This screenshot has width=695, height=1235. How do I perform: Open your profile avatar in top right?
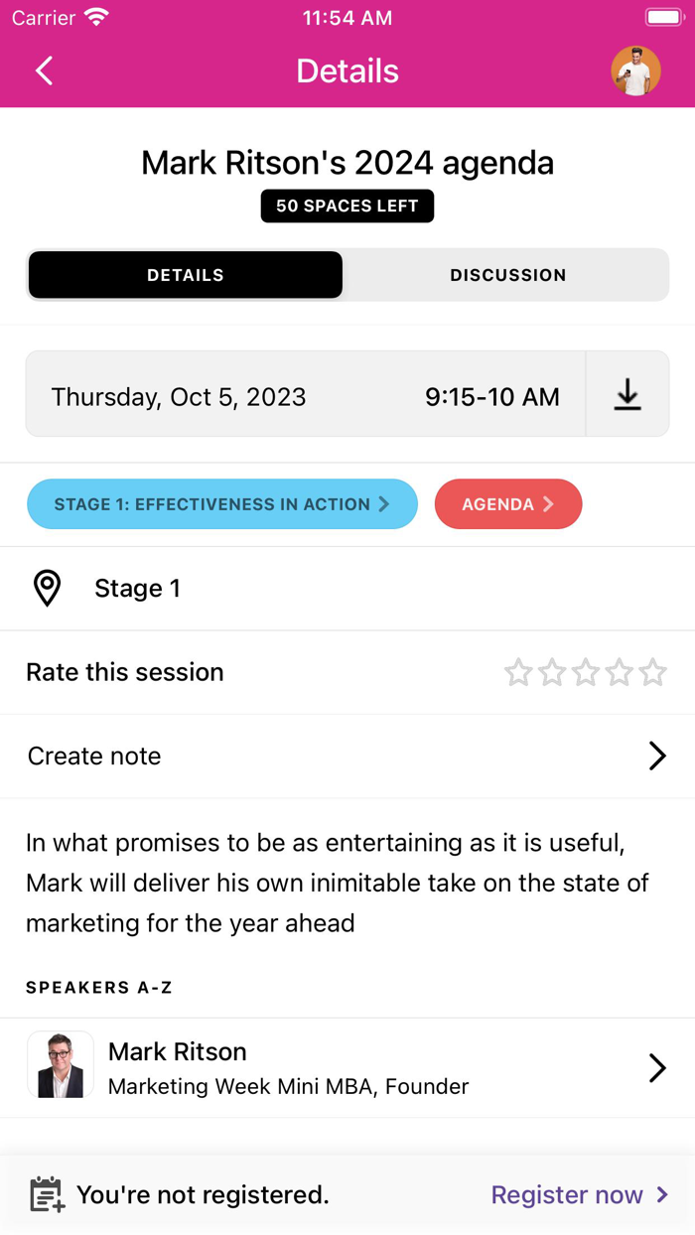636,70
